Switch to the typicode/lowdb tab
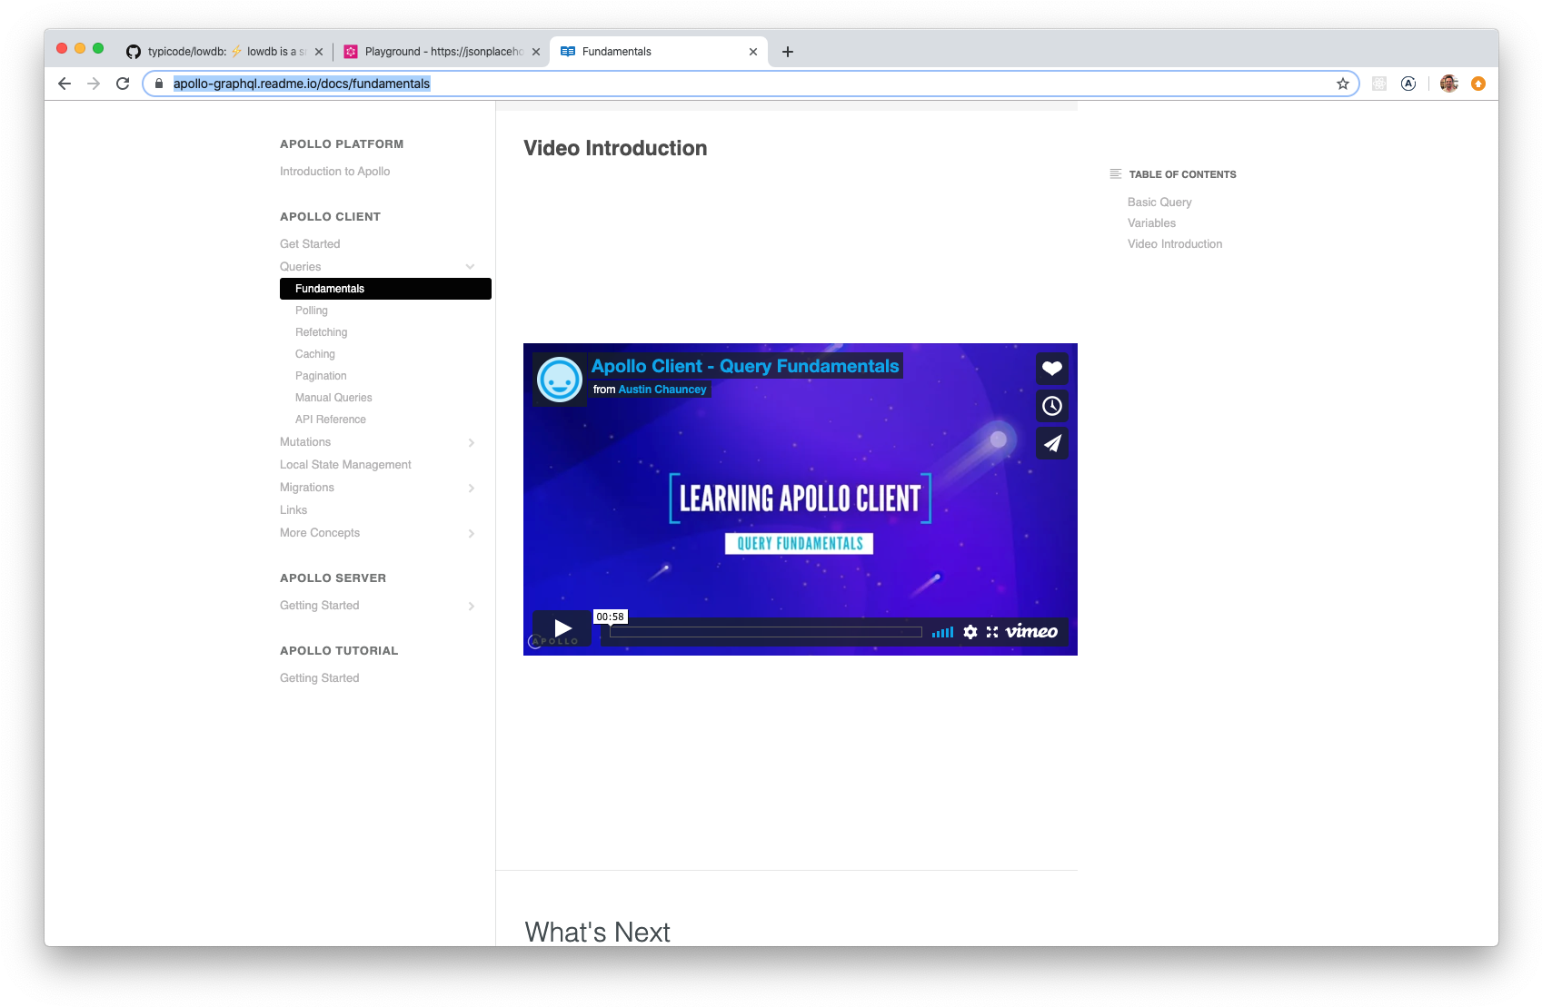This screenshot has height=1007, width=1542. [224, 52]
